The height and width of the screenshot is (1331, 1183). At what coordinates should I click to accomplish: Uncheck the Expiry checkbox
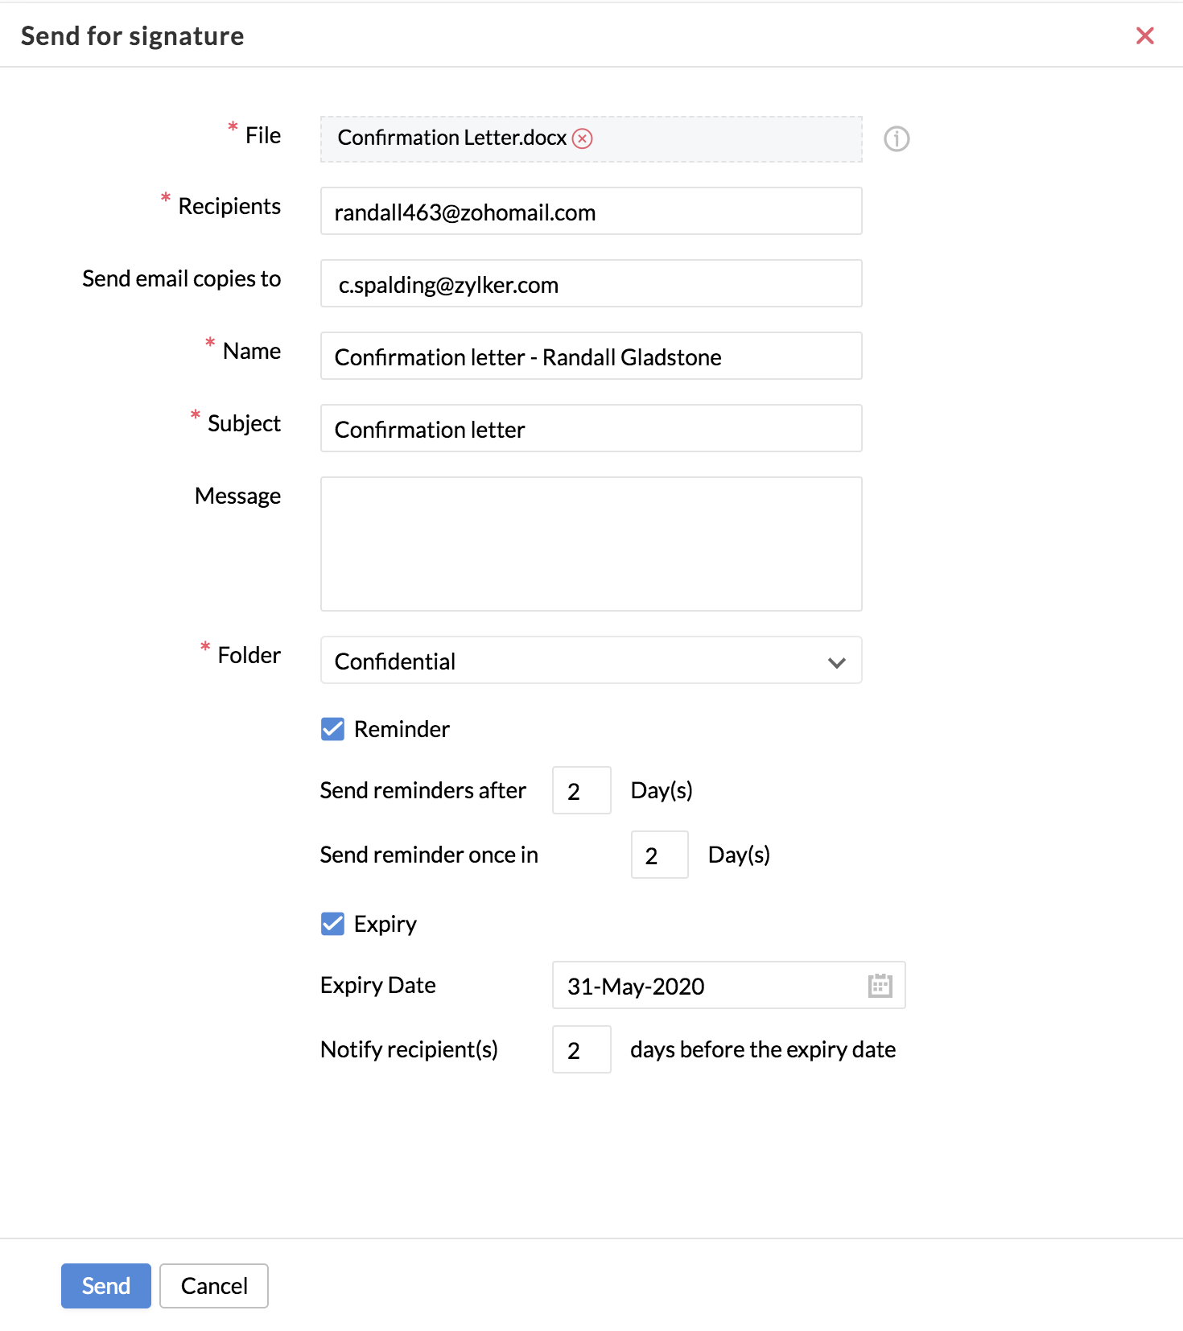tap(332, 924)
